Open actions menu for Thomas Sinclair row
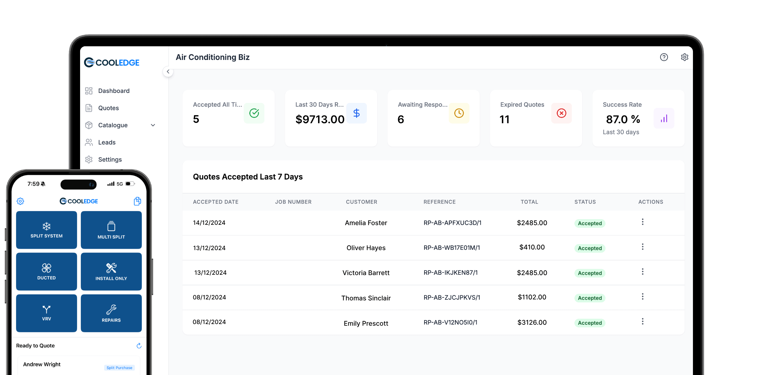The image size is (757, 375). 643,296
